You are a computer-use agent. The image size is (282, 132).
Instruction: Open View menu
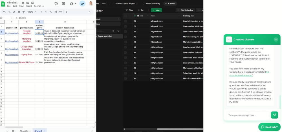[x=21, y=6]
